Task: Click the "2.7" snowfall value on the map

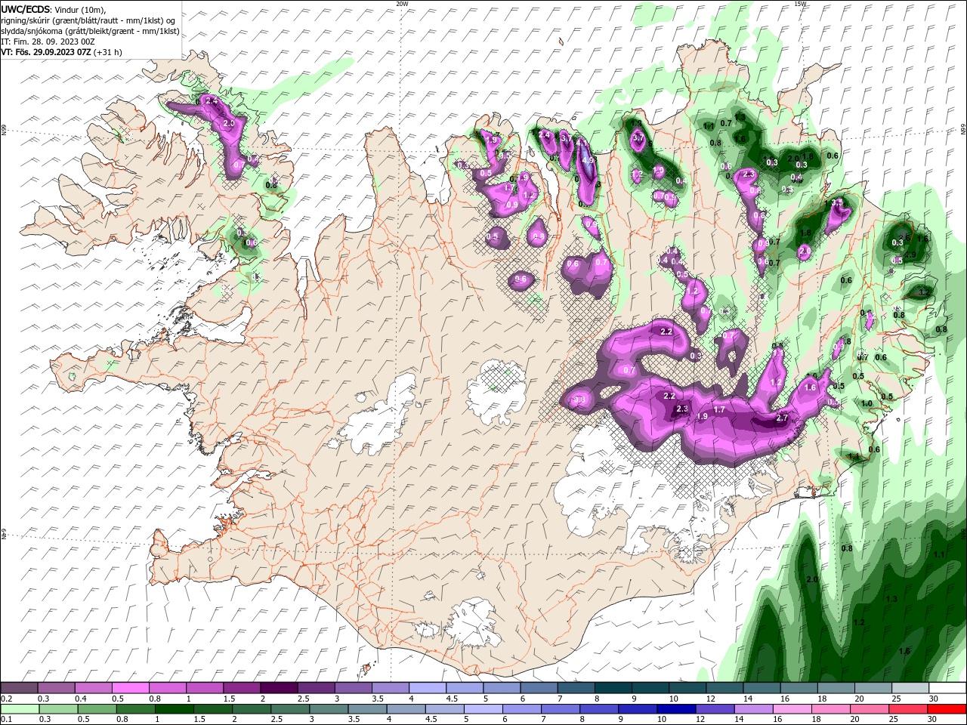Action: [782, 418]
